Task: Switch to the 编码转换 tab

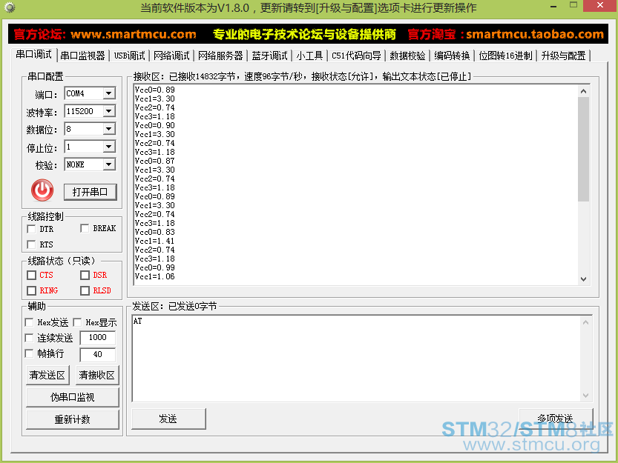Action: (452, 56)
